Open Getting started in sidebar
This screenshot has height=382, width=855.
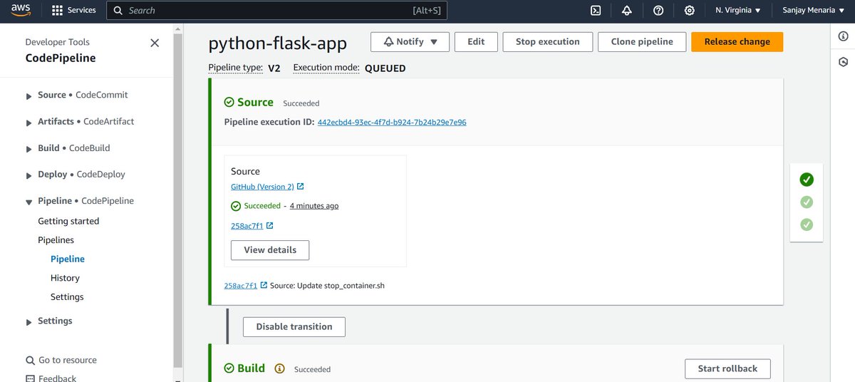pyautogui.click(x=68, y=222)
